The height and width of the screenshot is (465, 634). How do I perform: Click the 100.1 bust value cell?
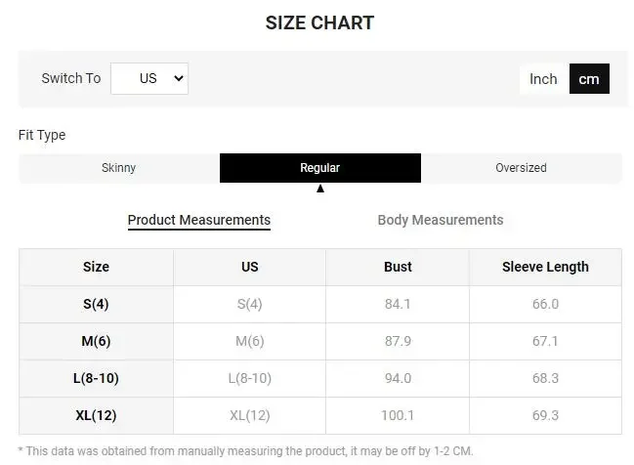(398, 416)
